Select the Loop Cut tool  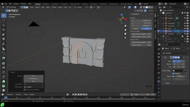coord(4,73)
